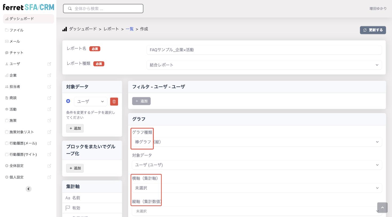
Task: Open external link icon beside 商談
Action: (49, 98)
